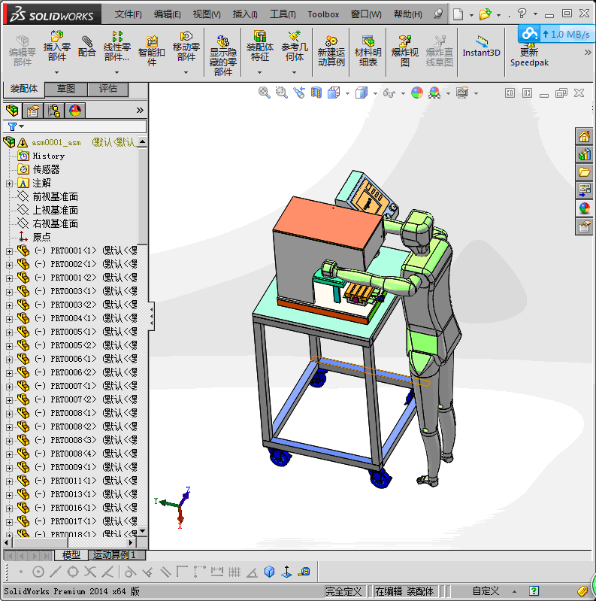Click Apply Scene icon in view toolbar

(x=434, y=93)
